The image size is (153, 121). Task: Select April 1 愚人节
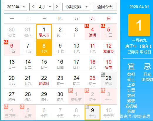click(44, 32)
